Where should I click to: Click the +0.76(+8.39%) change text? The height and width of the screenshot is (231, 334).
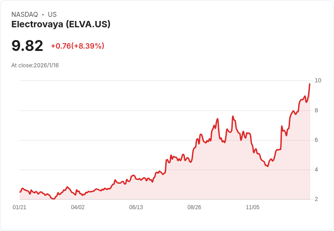pos(78,46)
